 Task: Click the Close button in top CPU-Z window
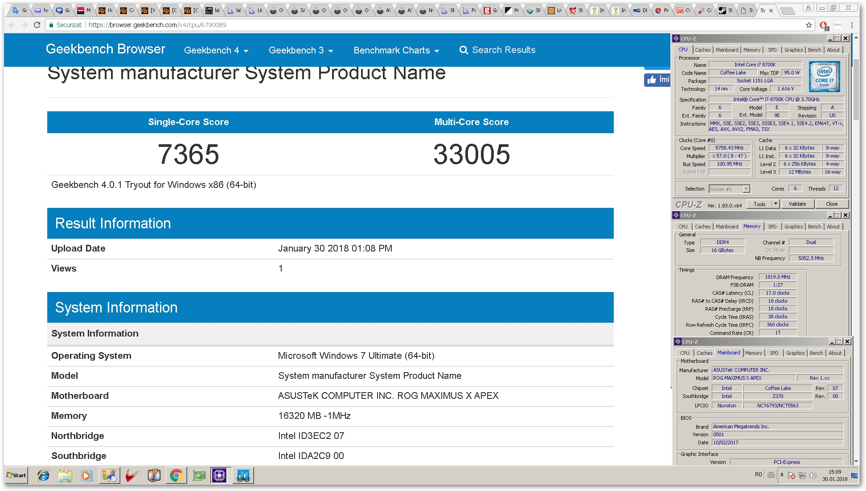click(832, 204)
